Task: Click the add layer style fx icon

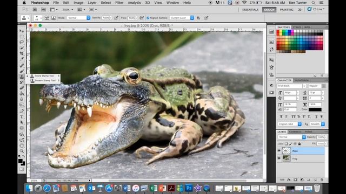Action: click(289, 179)
